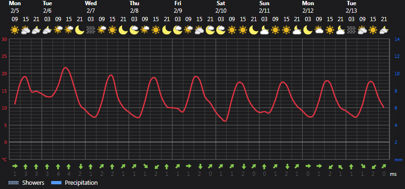
Task: Click the dotted Showers legend swatch
Action: coord(14,183)
